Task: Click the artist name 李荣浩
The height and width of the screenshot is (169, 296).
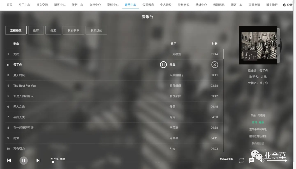Action: pos(174,128)
